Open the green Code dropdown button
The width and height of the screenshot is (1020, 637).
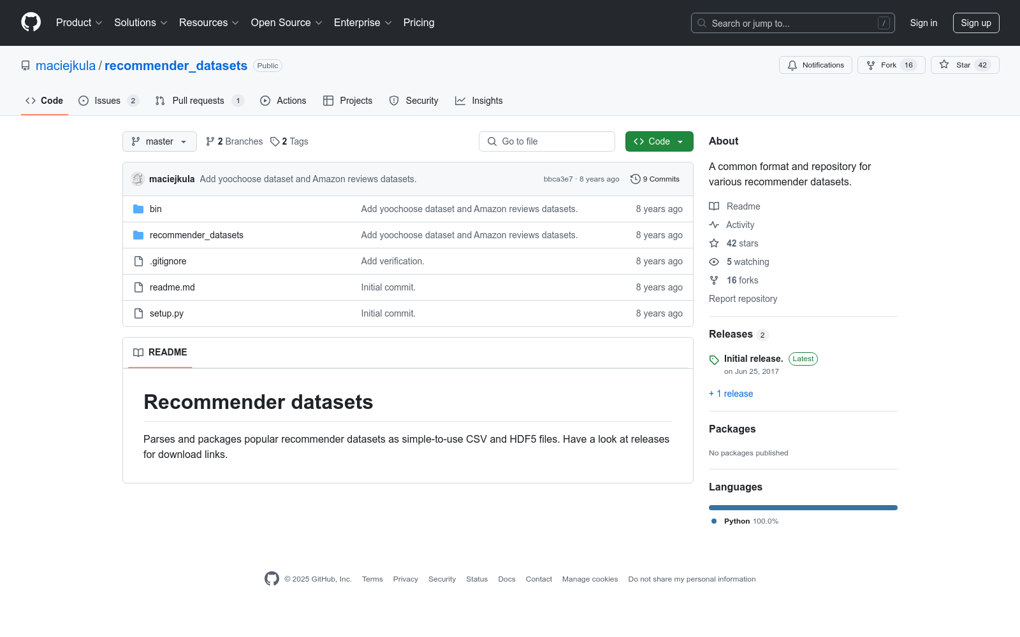coord(659,141)
